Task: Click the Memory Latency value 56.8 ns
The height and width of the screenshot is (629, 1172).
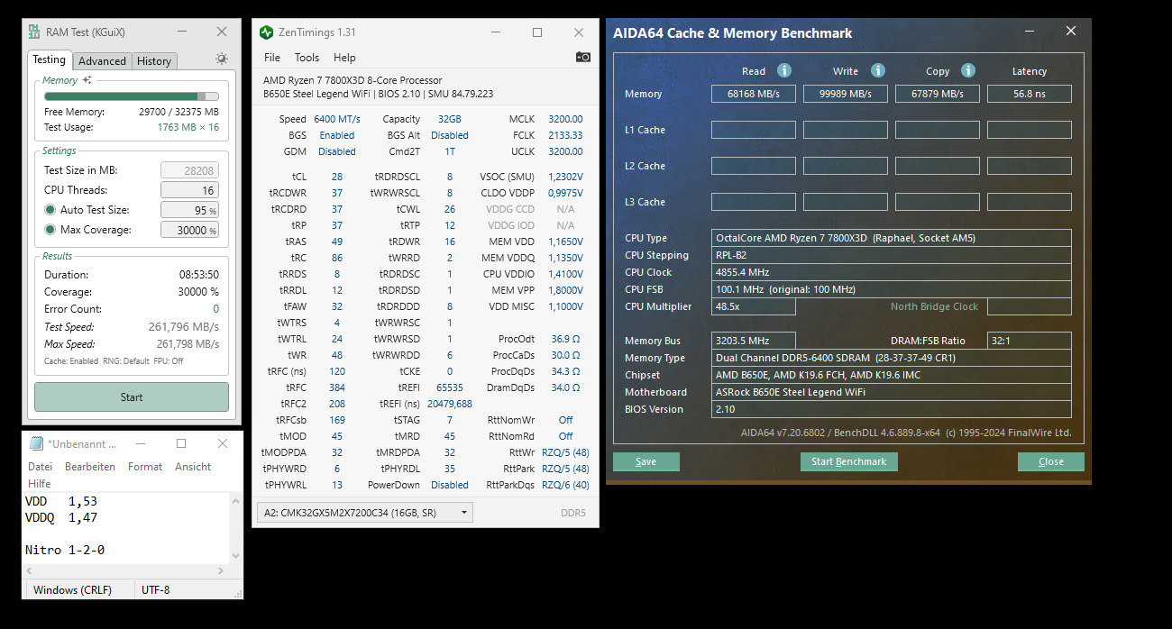Action: click(x=1030, y=94)
